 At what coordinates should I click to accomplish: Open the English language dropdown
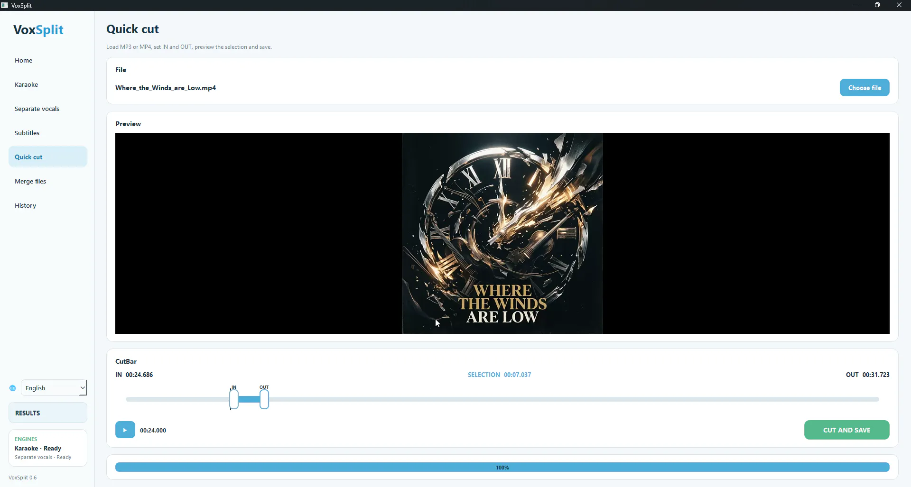click(54, 388)
